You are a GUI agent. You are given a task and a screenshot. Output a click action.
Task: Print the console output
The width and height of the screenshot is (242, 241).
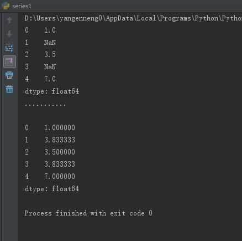(9, 75)
